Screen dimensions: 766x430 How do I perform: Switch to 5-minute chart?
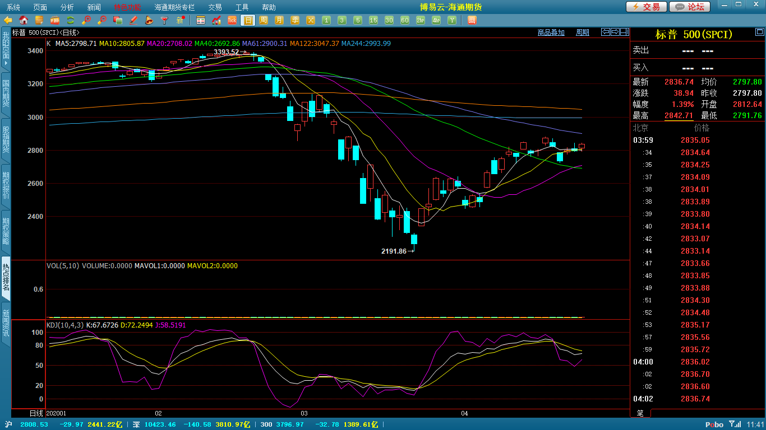pyautogui.click(x=358, y=20)
